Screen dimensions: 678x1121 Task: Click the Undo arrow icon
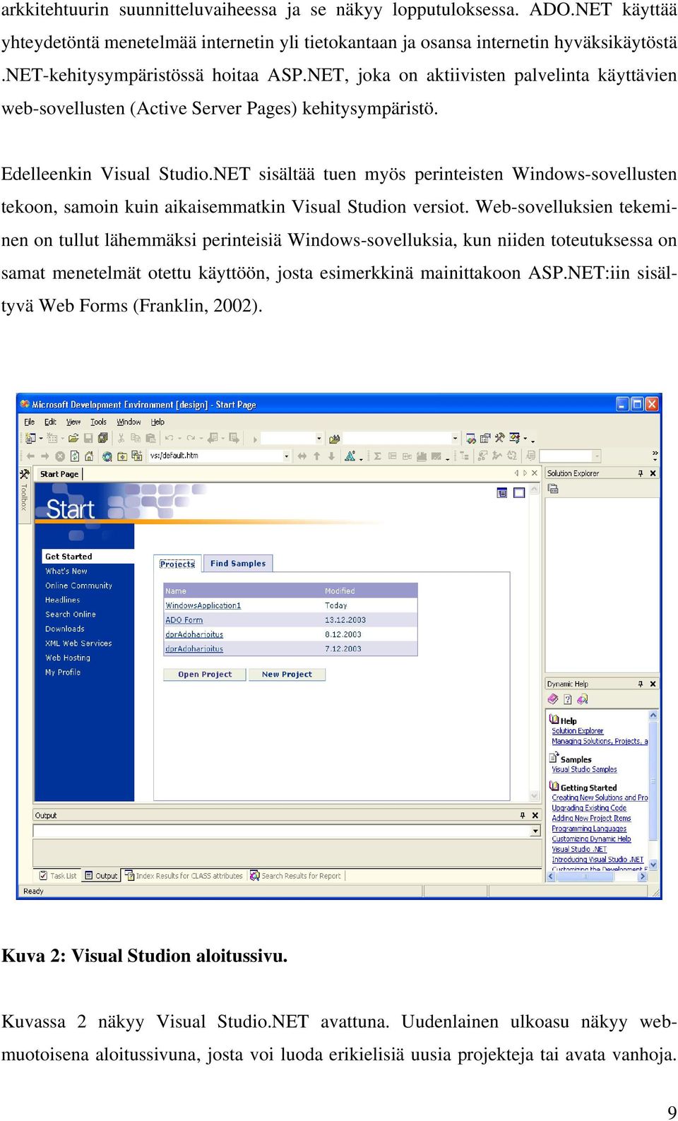[x=169, y=439]
